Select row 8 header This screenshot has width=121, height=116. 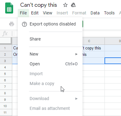6,93
